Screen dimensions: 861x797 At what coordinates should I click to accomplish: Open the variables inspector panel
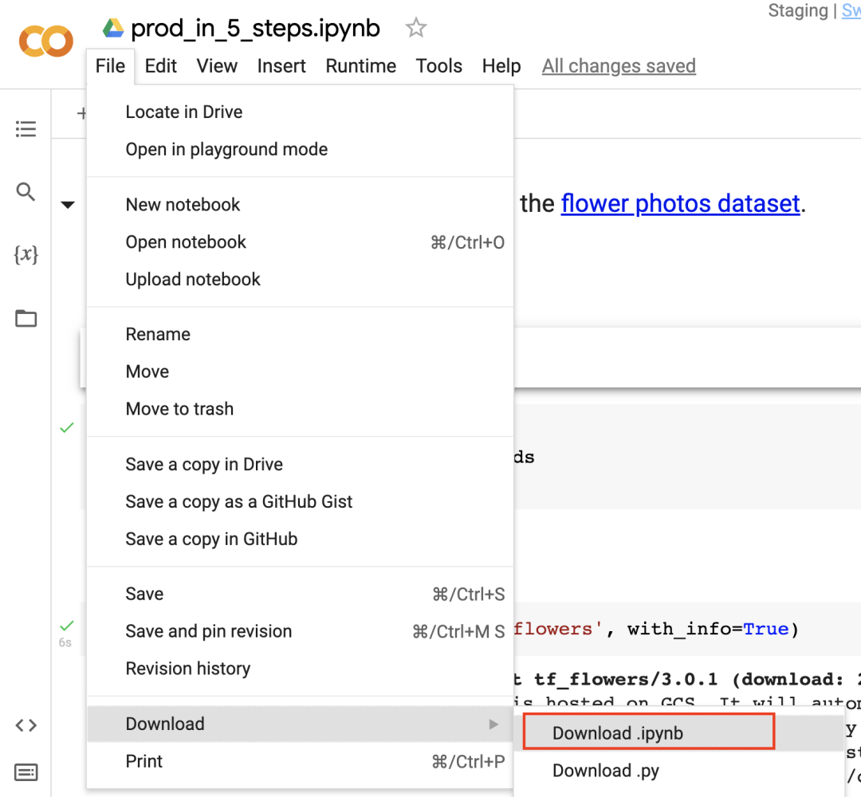tap(26, 255)
